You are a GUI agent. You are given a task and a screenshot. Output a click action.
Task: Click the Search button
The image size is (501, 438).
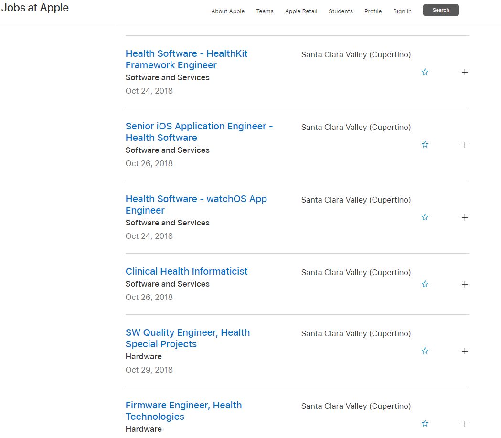pos(441,10)
